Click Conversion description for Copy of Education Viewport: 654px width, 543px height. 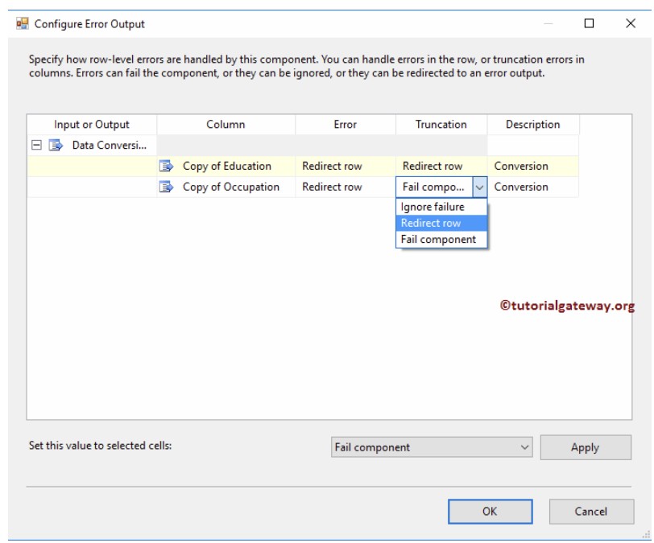[533, 167]
